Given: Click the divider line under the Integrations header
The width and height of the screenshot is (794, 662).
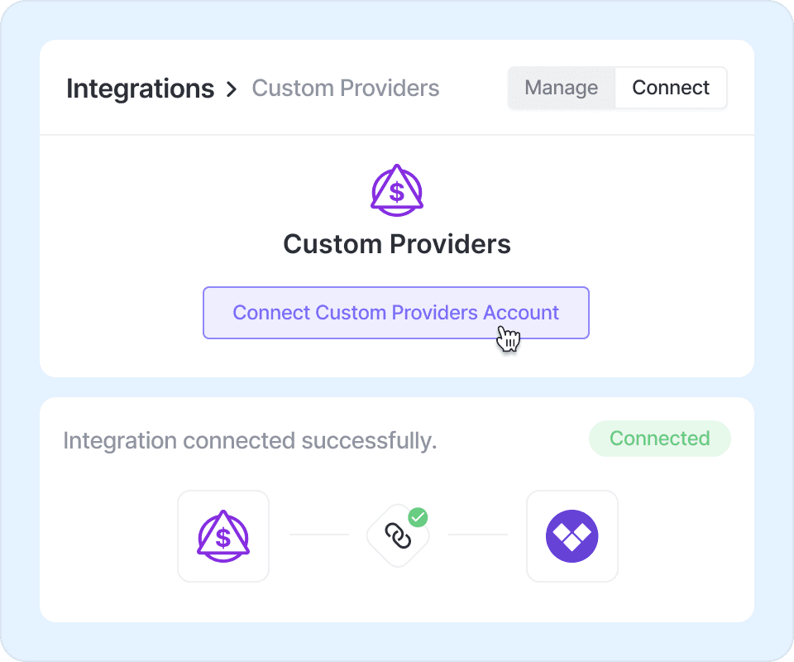Looking at the screenshot, I should (397, 135).
